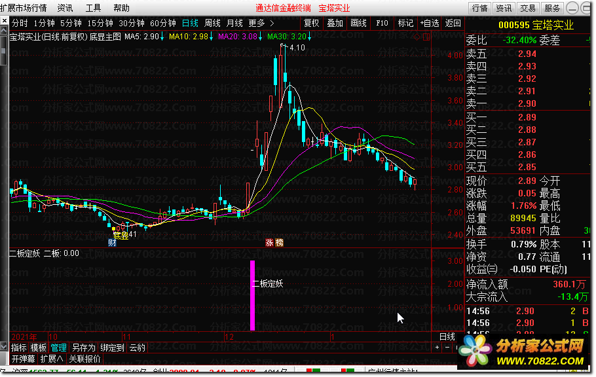Open the 服务 service button
Screen dimensions: 596x377
[552, 8]
